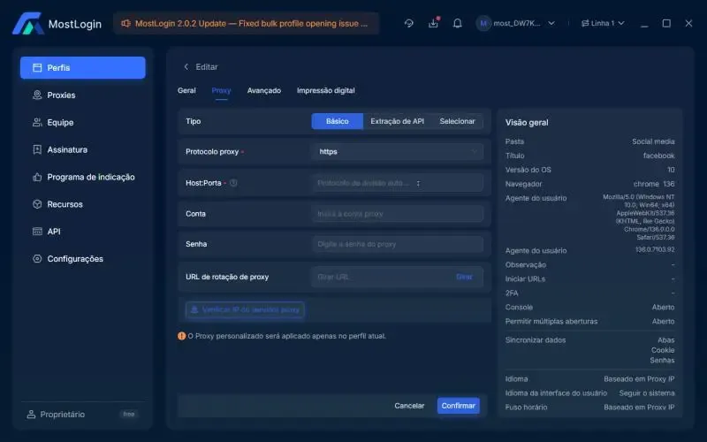
Task: Click the chrome 136 navigator value
Action: pos(654,184)
